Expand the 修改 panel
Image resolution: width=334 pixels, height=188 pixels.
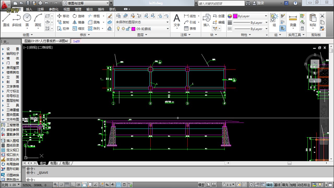pos(85,34)
